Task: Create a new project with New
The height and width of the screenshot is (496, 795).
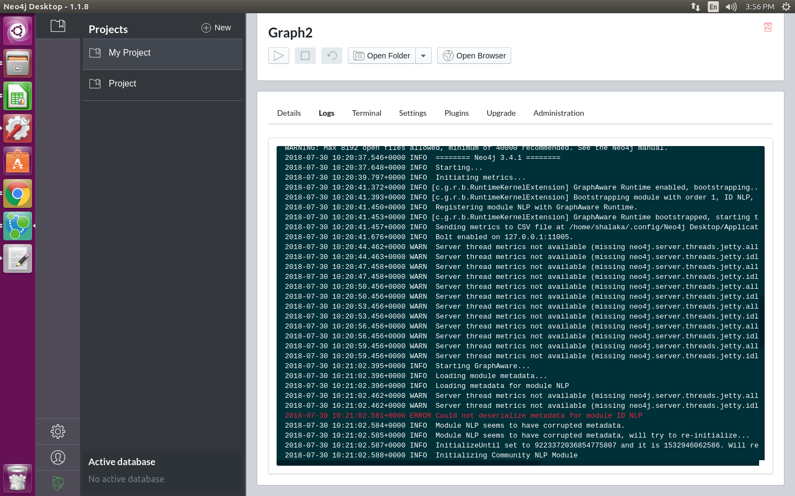Action: point(216,28)
